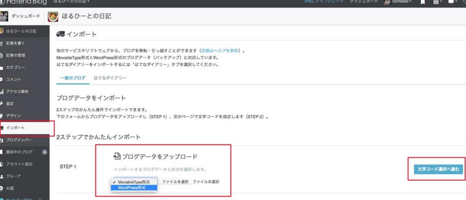
Task: Choose WordPress形式 in the format dropdown
Action: tap(134, 188)
